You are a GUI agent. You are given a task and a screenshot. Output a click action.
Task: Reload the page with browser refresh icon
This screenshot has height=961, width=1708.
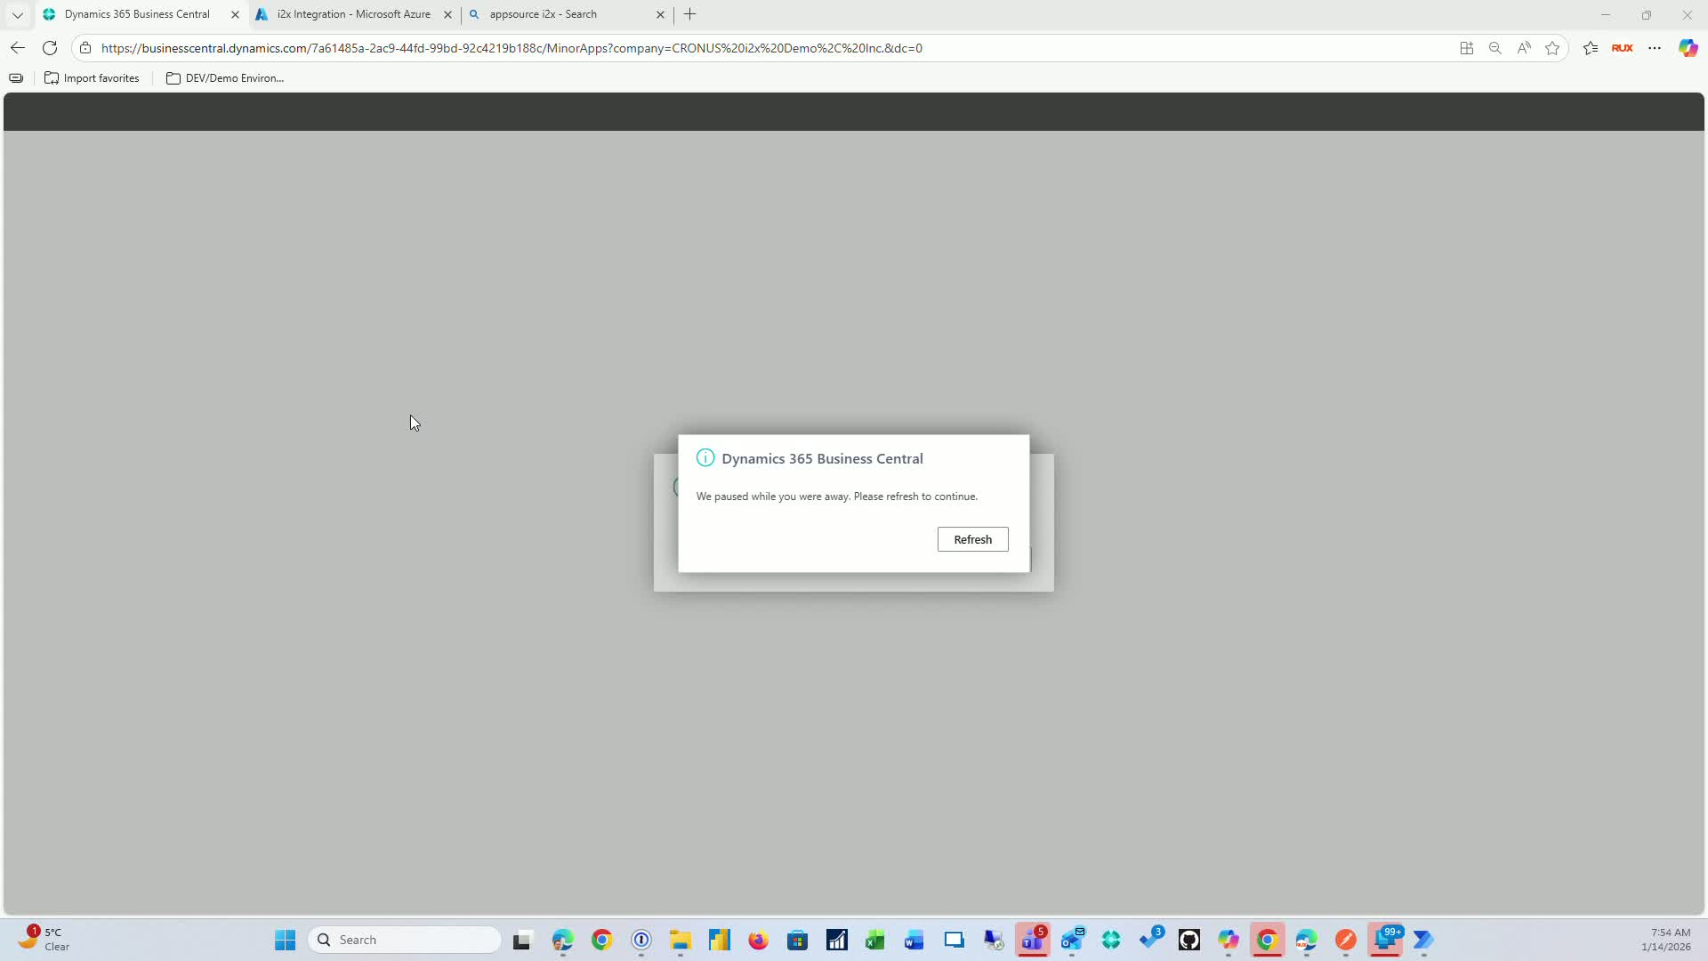50,48
